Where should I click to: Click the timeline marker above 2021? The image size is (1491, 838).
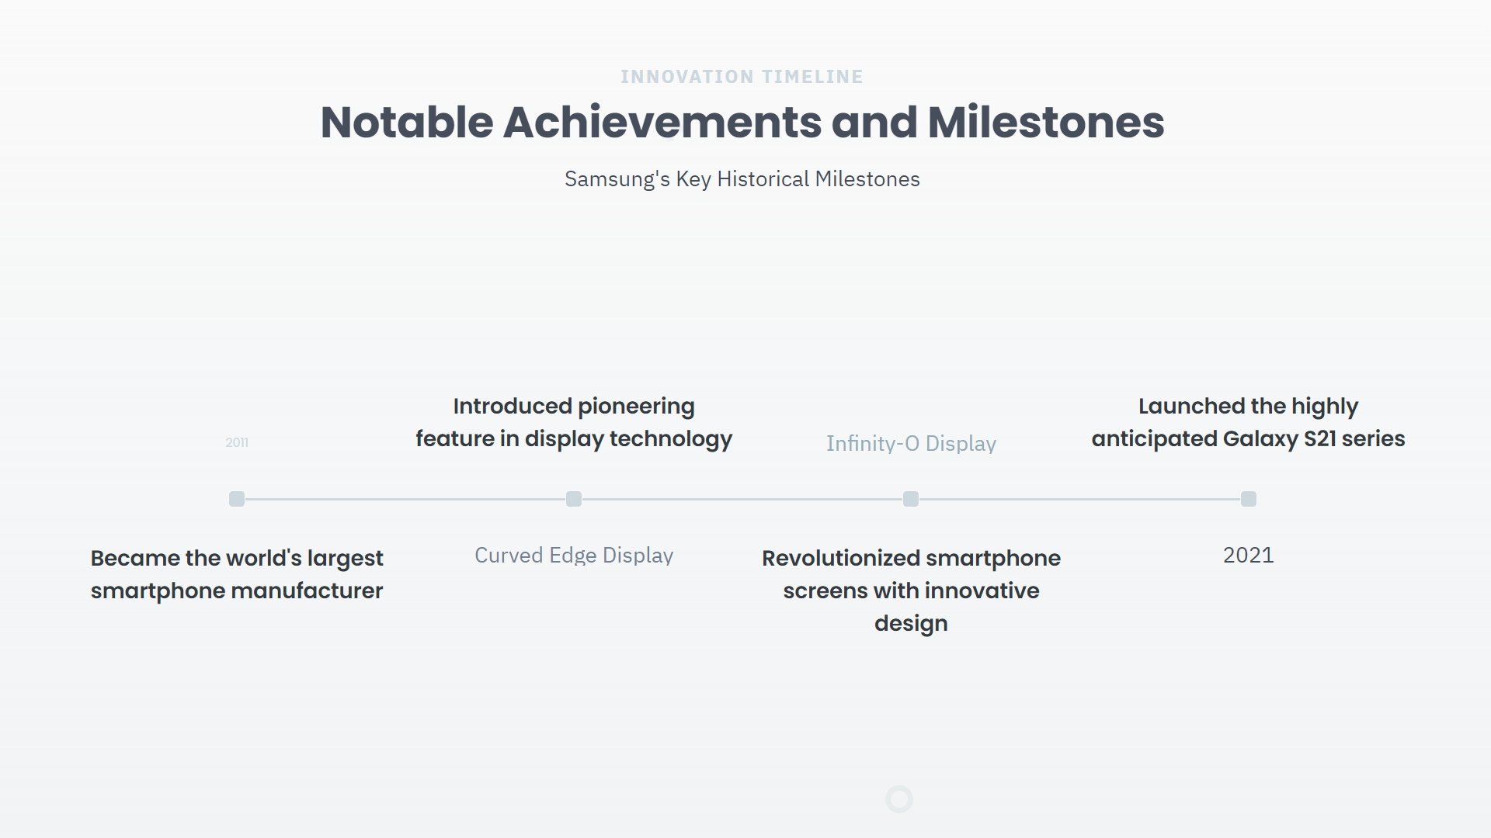[1249, 499]
